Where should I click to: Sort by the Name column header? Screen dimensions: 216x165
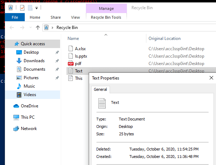click(73, 39)
